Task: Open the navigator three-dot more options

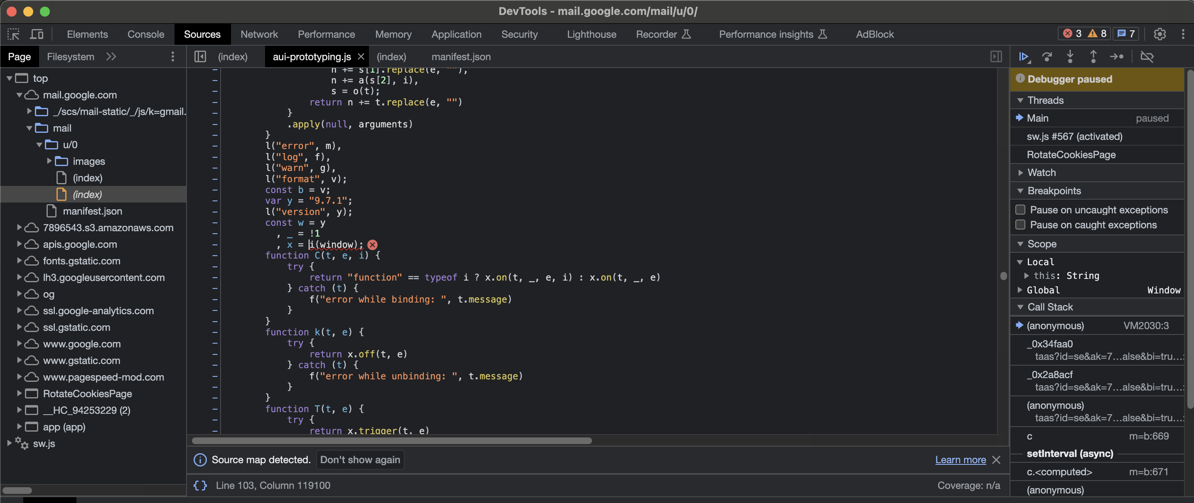Action: [x=173, y=56]
